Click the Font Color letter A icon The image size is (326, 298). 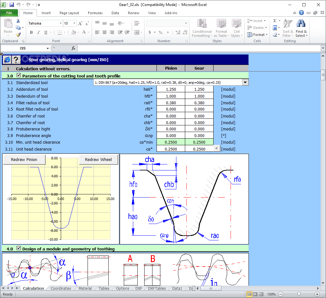click(84, 32)
